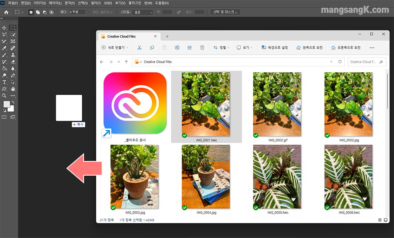Open the 스타일 dropdown set to 표준
The image size is (394, 238).
(143, 12)
